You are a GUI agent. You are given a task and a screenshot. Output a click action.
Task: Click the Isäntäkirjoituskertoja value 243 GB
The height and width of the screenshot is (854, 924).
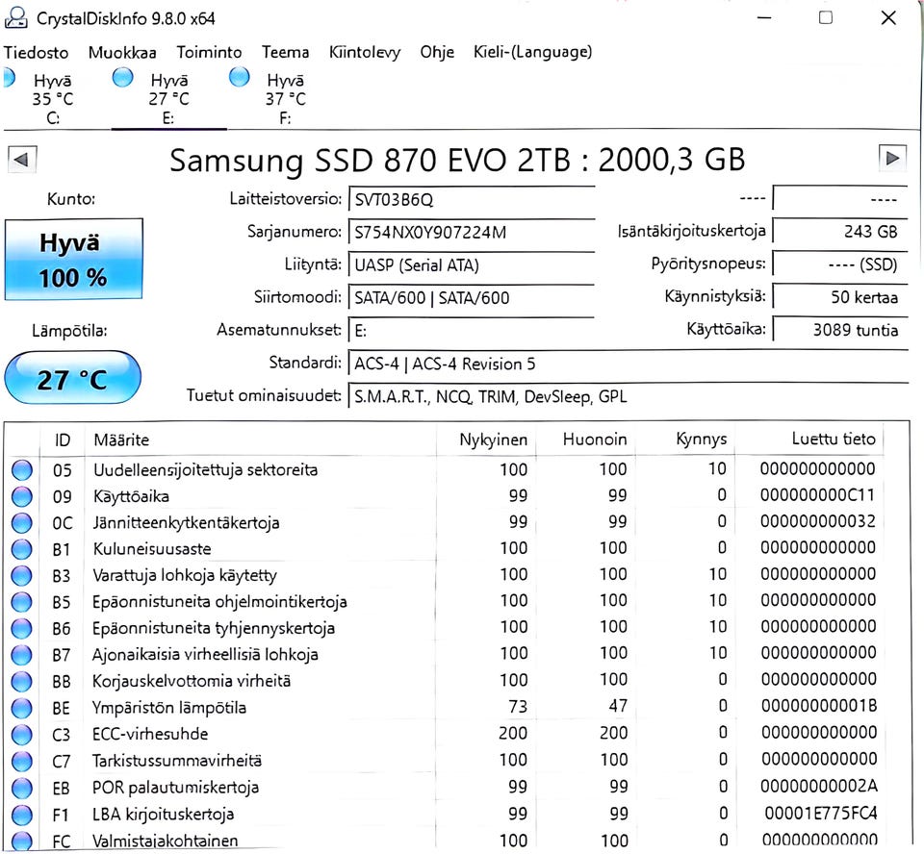(839, 232)
